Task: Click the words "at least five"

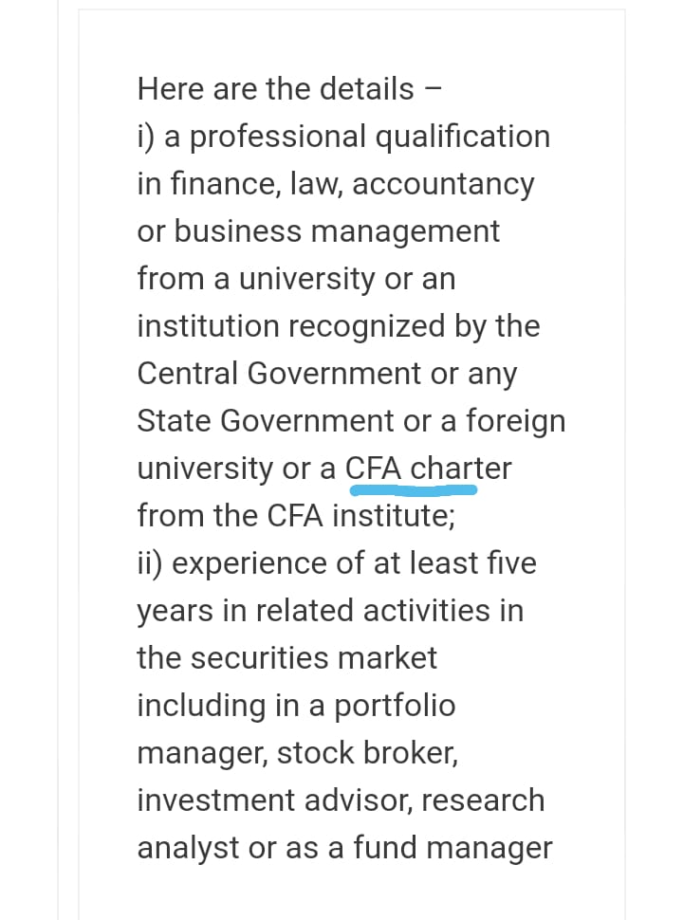Action: (454, 562)
